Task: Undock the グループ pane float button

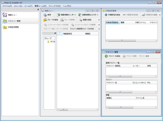Action: pos(55,33)
